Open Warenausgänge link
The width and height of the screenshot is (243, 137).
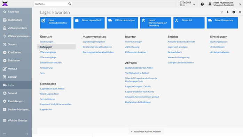[48, 57]
